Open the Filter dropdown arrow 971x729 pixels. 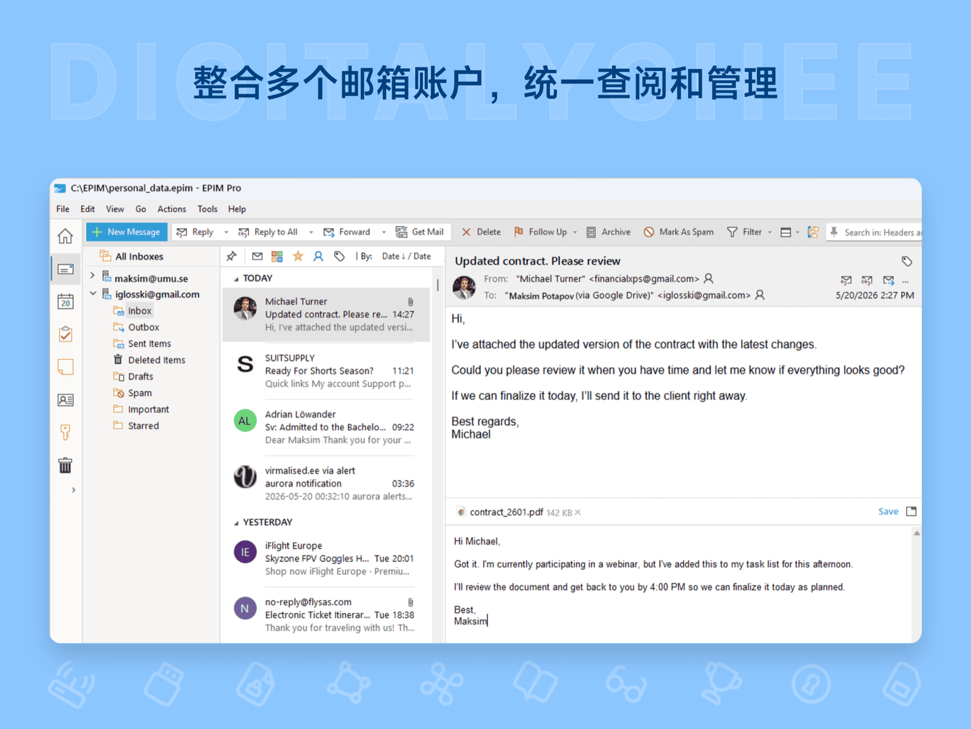tap(770, 233)
